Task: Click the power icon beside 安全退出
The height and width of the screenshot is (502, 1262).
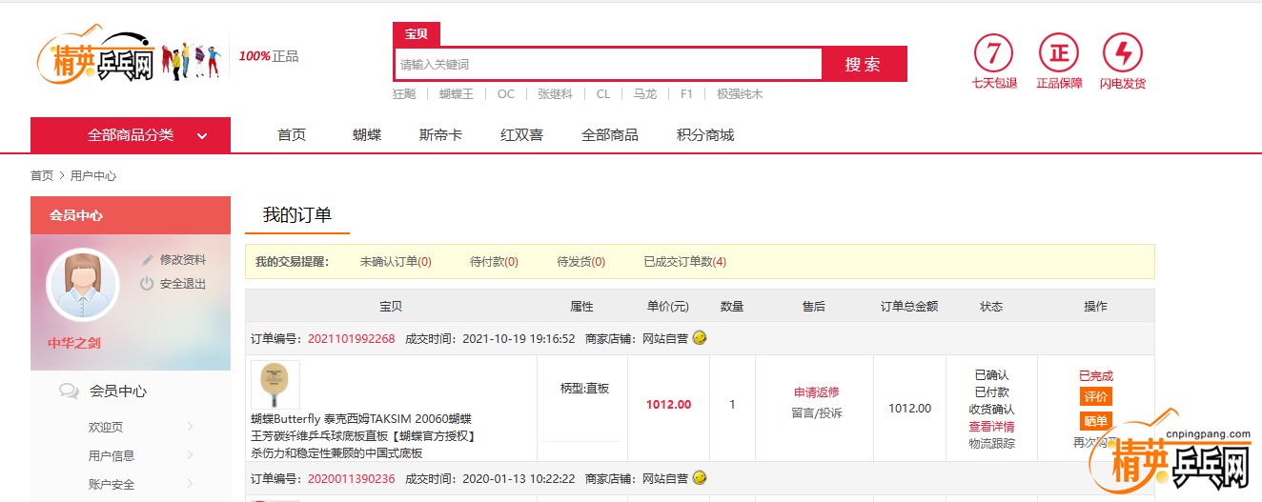Action: click(147, 284)
